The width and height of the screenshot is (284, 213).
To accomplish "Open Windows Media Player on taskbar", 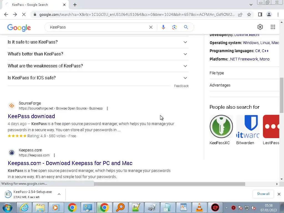I will (x=56, y=207).
